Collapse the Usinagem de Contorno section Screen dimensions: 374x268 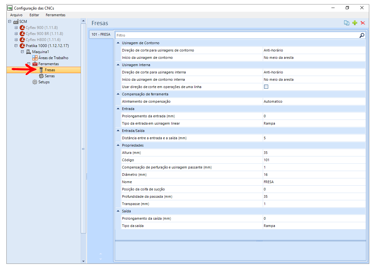tap(118, 43)
